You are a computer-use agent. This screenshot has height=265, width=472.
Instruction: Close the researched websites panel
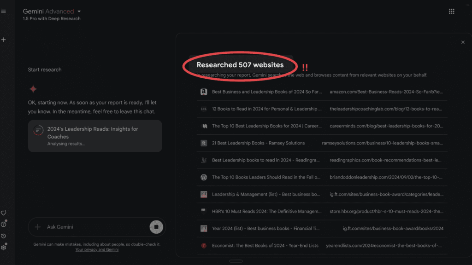pyautogui.click(x=463, y=42)
